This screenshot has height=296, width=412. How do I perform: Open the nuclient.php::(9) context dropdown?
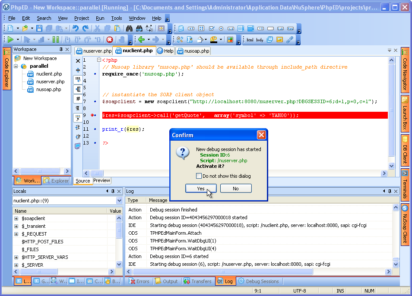[x=119, y=201]
